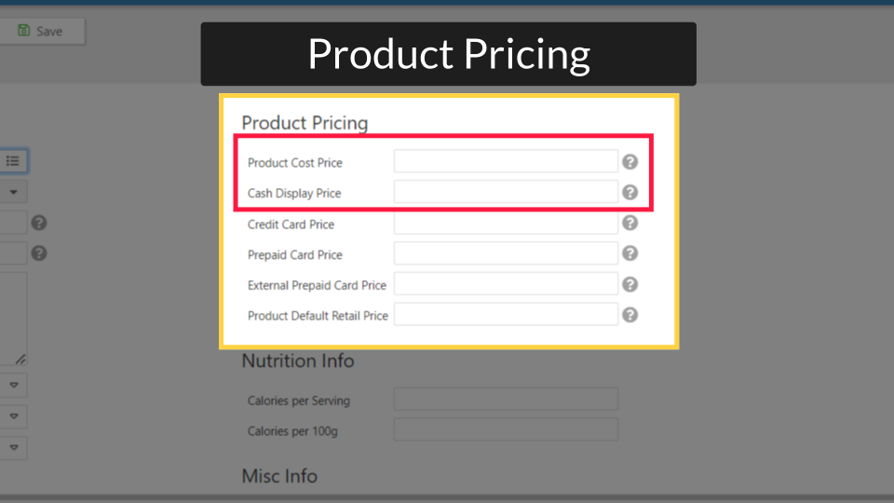Screen dimensions: 894x503
Task: Click help icon beside Product Cost Price
Action: [x=630, y=162]
